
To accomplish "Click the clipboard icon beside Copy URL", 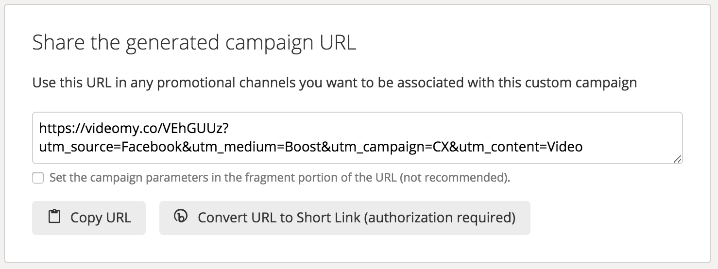I will point(55,217).
